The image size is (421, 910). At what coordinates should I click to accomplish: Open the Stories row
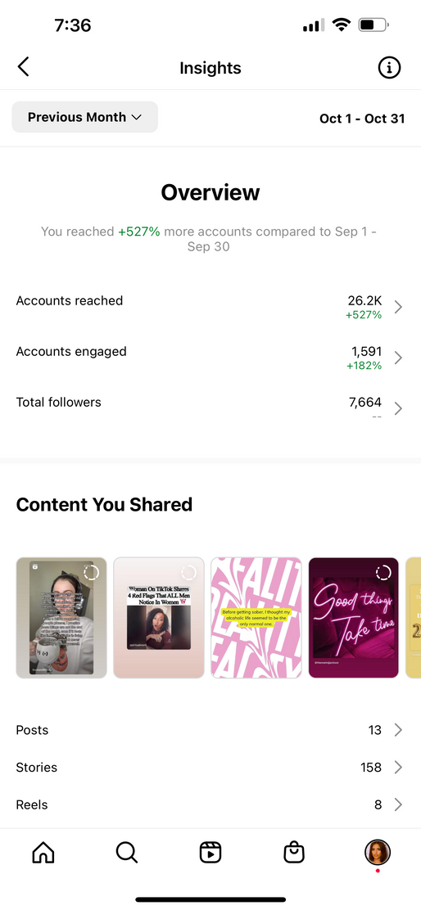(x=210, y=768)
